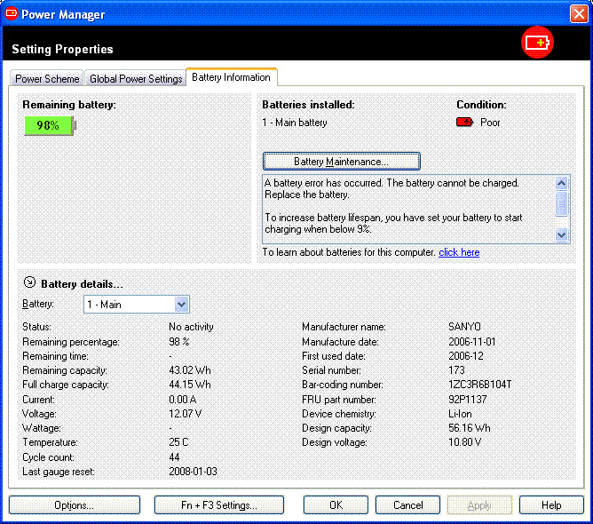
Task: Click the 'Battery details...' heading
Action: click(82, 284)
